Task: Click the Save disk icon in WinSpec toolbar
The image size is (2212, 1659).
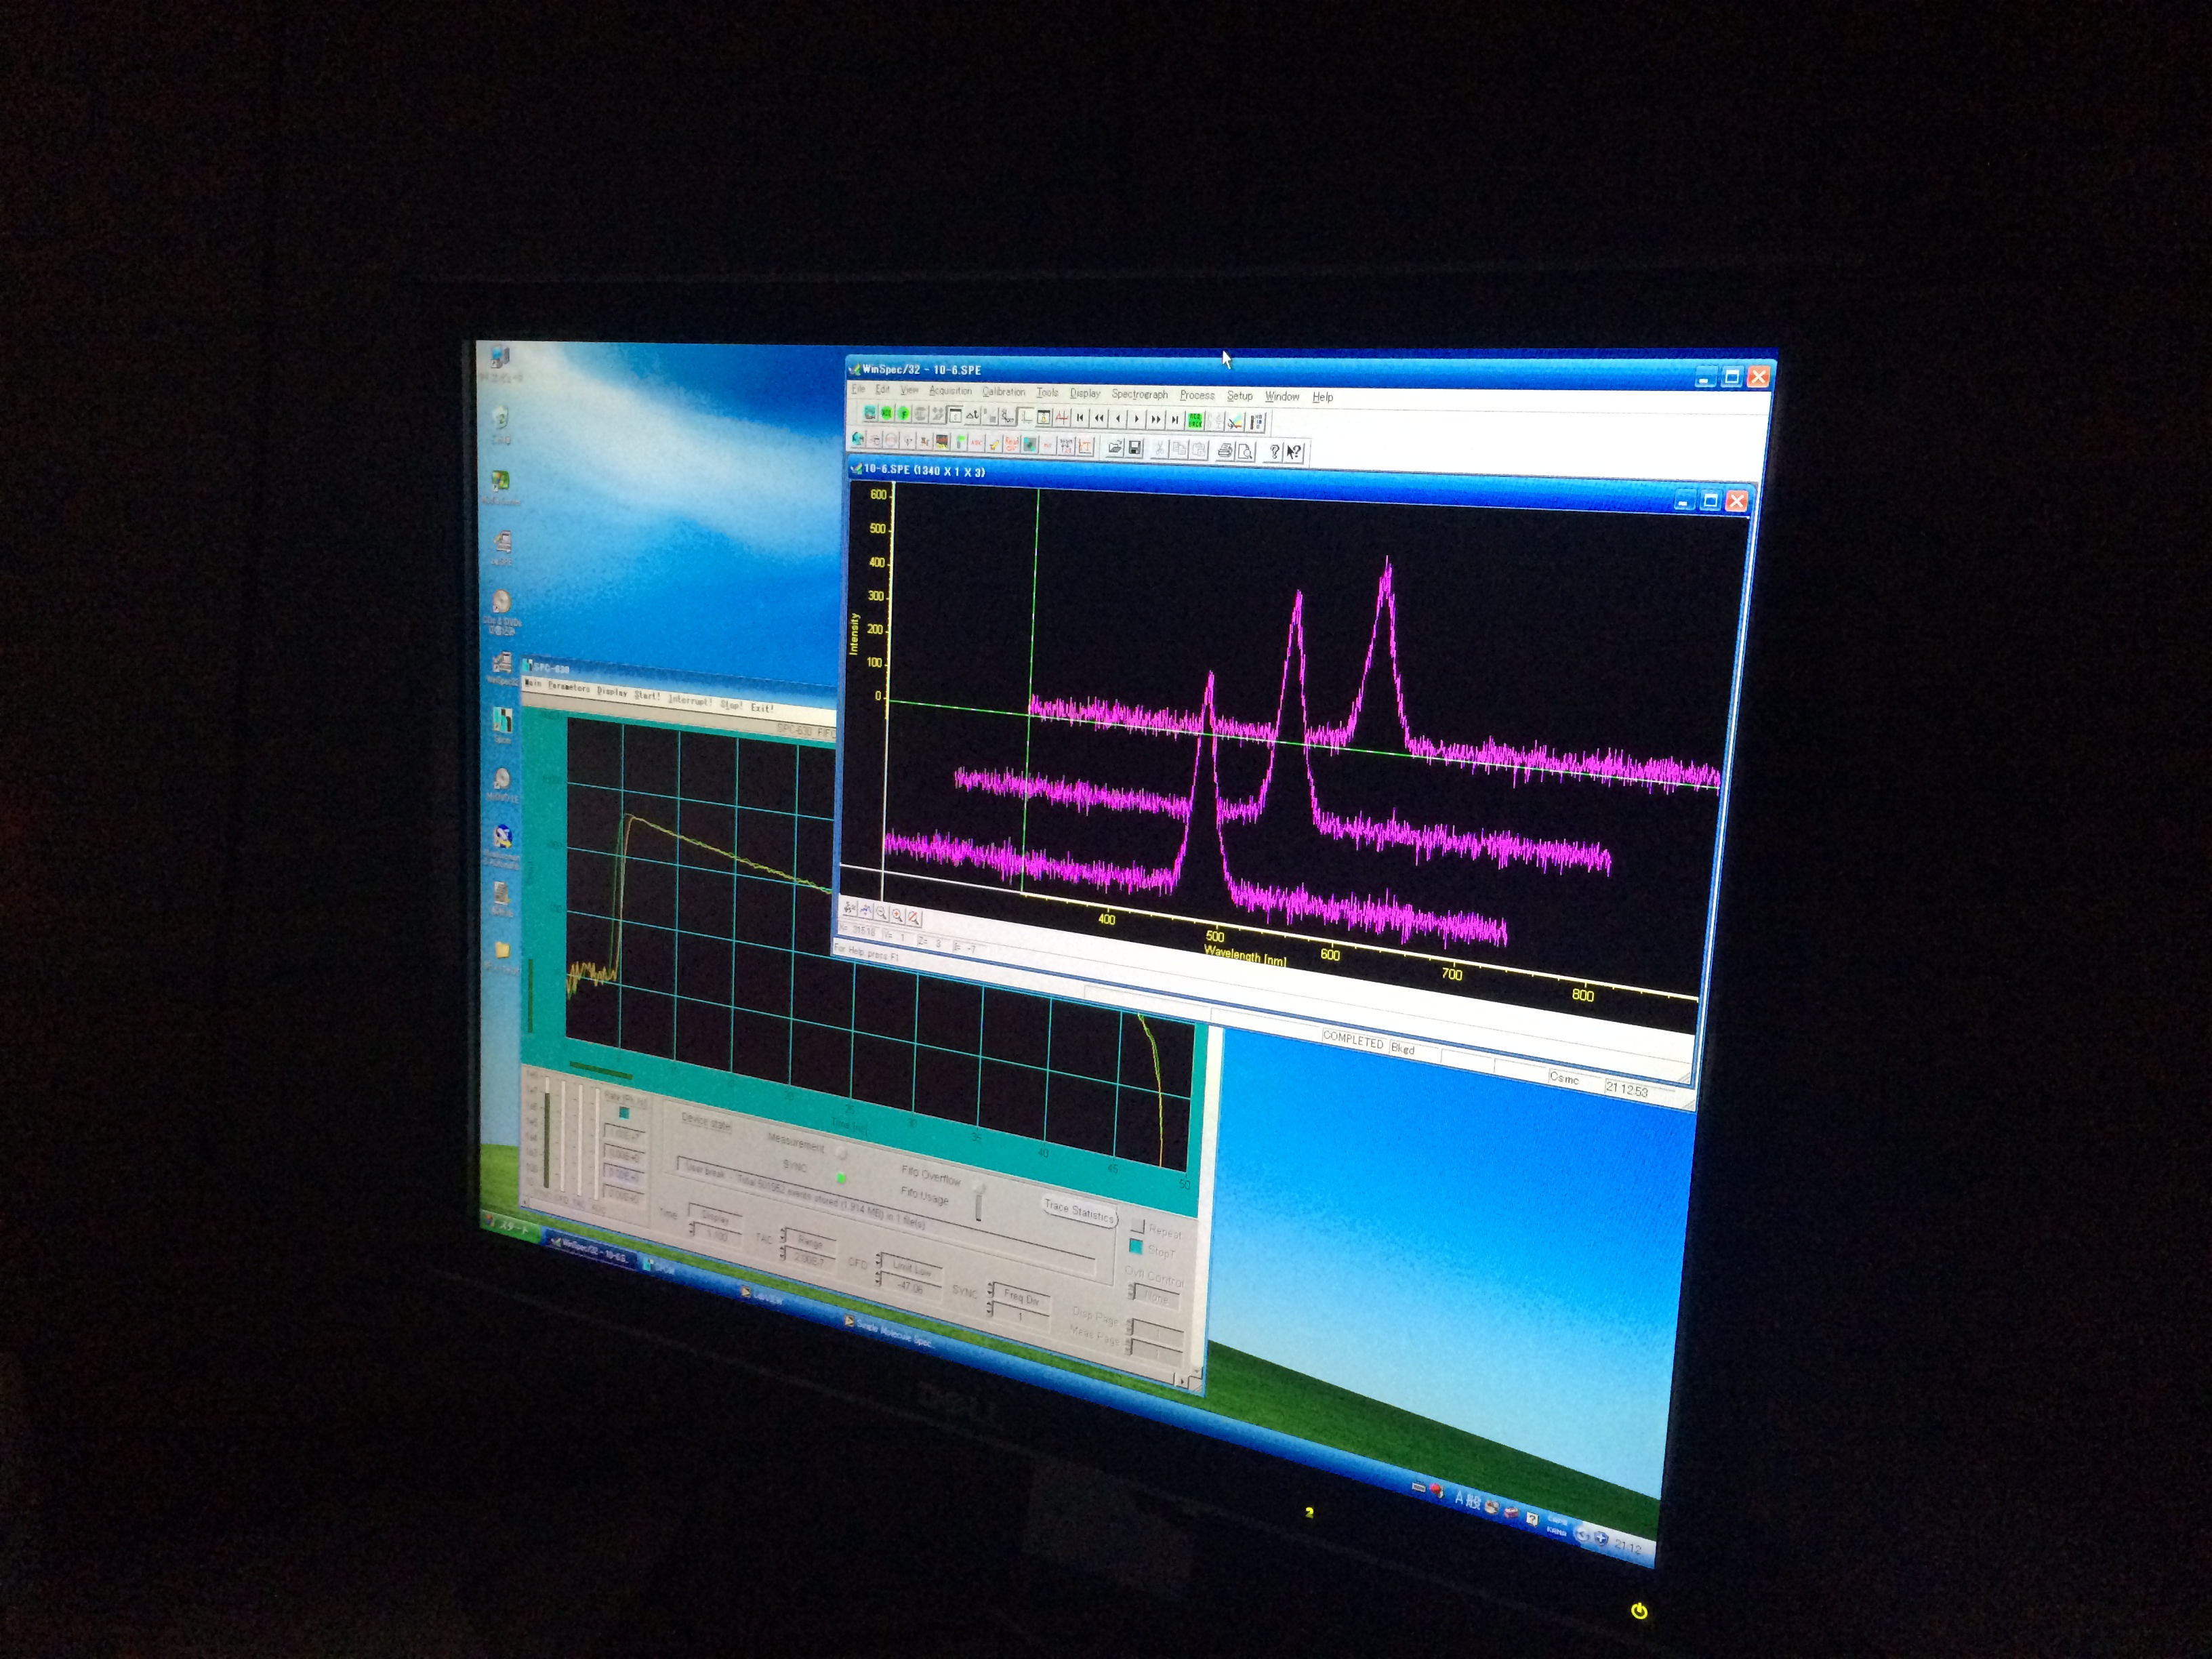Action: coord(1135,448)
